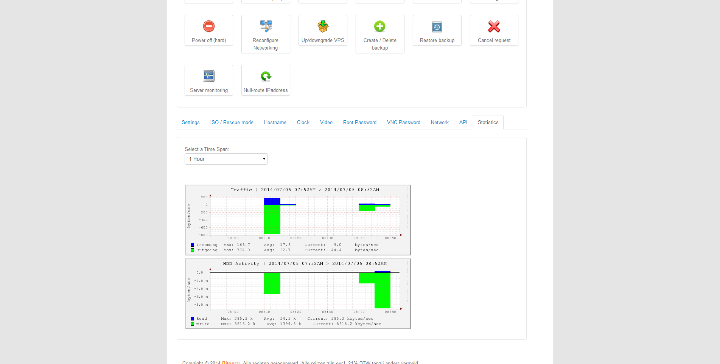
Task: Open the Server monitoring icon
Action: coord(209,76)
